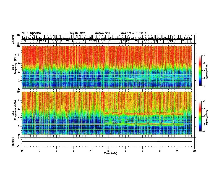Click the ch.1 spectrogram color bar
This screenshot has width=219, height=169.
[x=200, y=71]
